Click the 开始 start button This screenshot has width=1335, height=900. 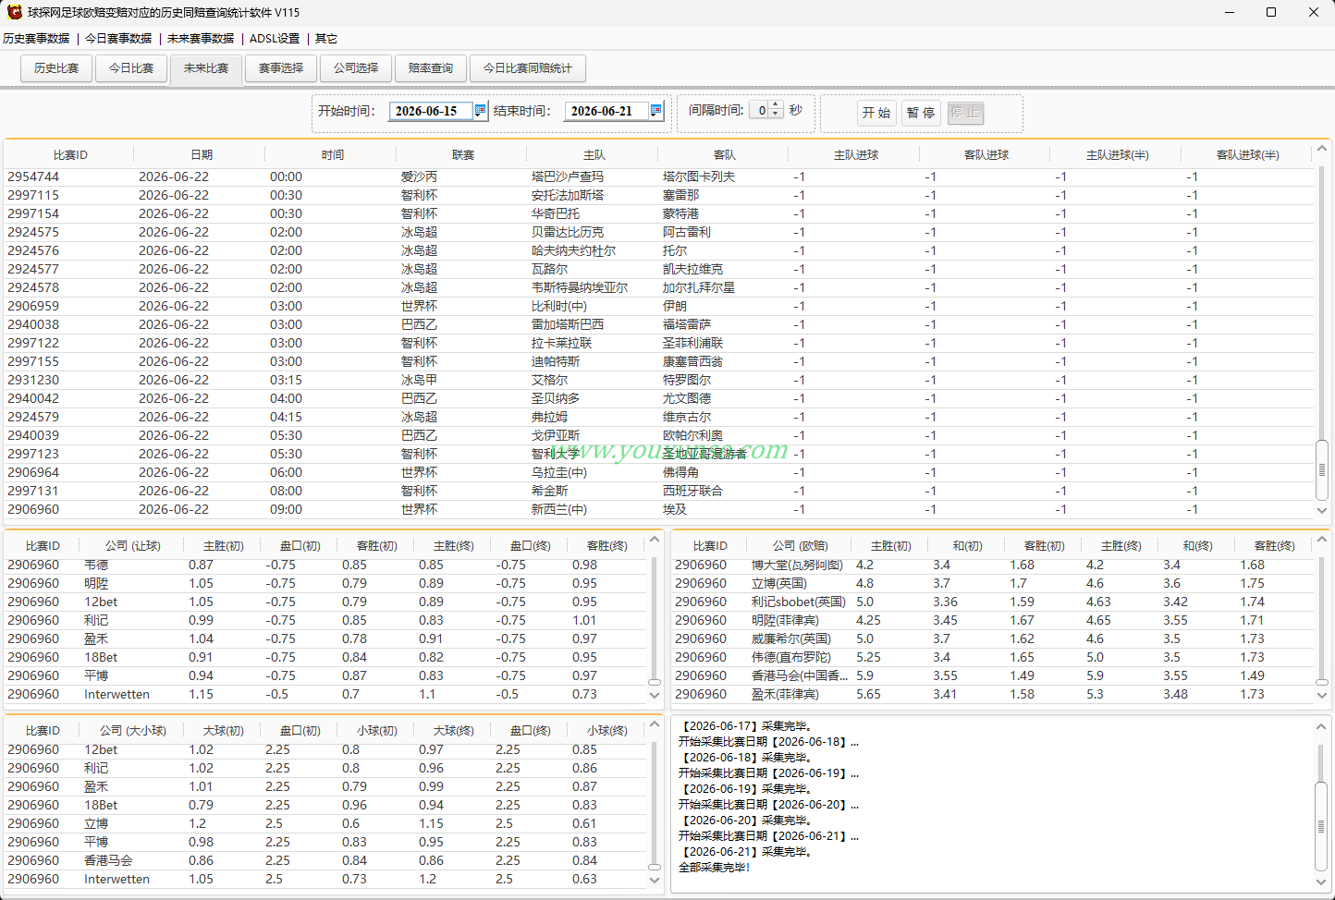click(876, 113)
